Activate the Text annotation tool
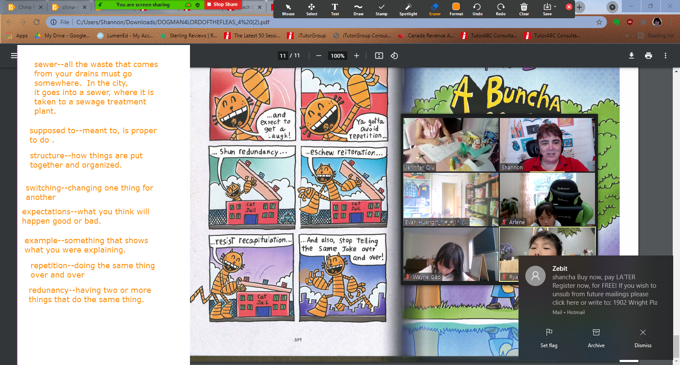Image resolution: width=680 pixels, height=365 pixels. pos(335,9)
